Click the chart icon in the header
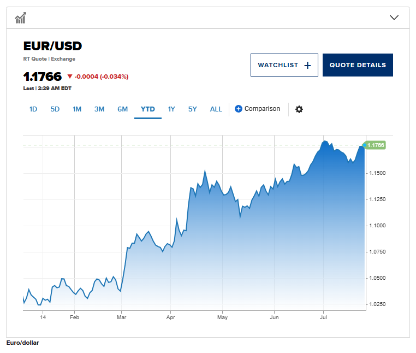 21,18
